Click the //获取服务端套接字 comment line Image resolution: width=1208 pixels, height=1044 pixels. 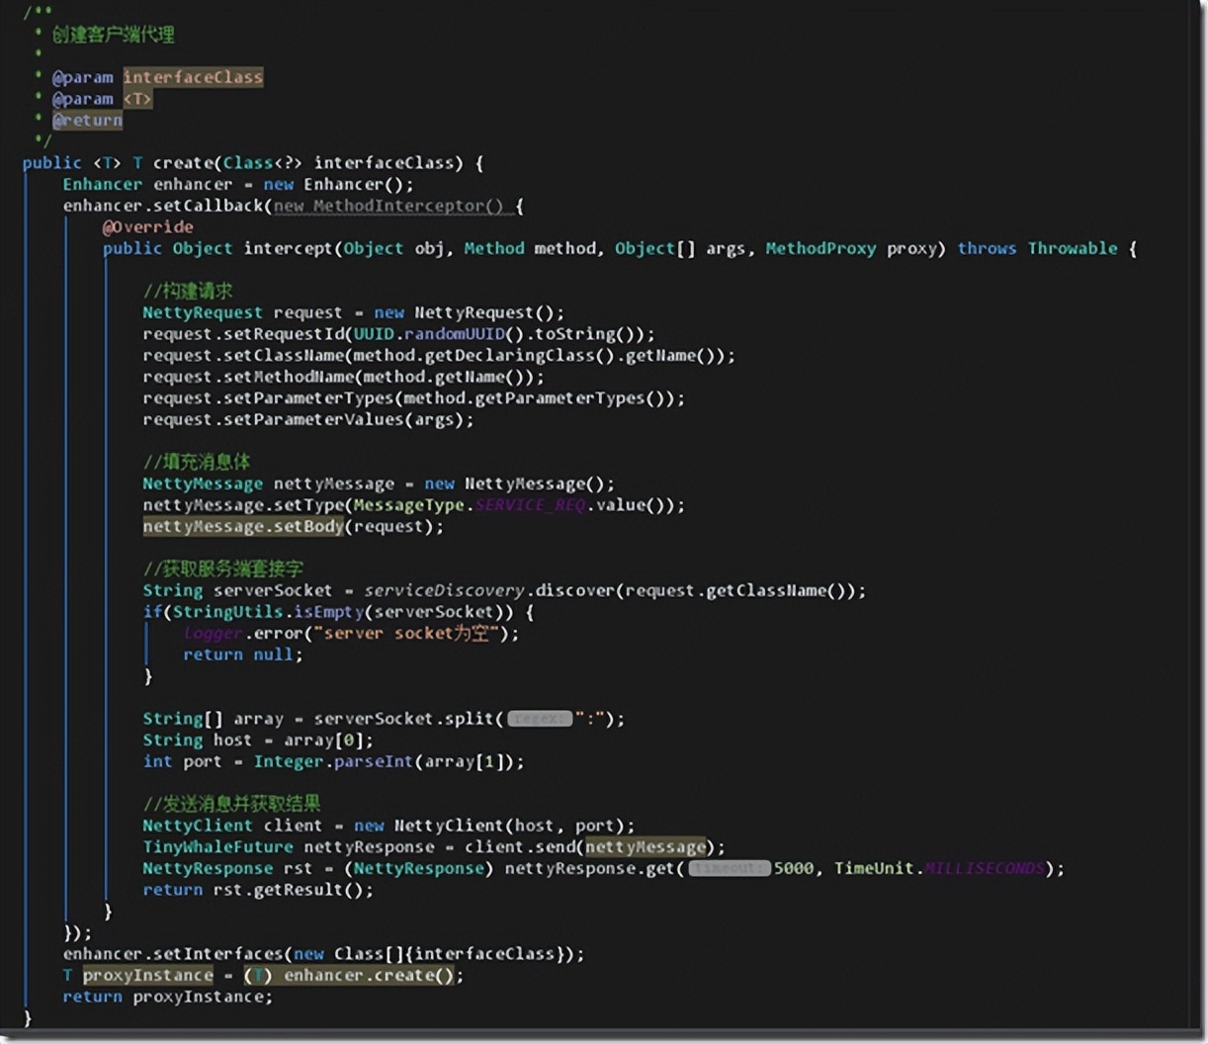tap(222, 568)
